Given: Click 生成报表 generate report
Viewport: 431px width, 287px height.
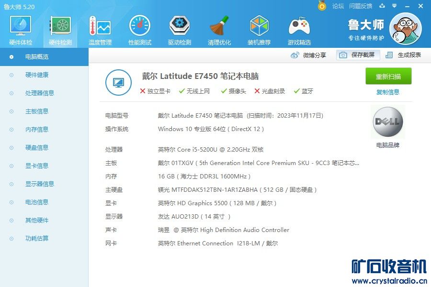Looking at the screenshot, I should (404, 55).
